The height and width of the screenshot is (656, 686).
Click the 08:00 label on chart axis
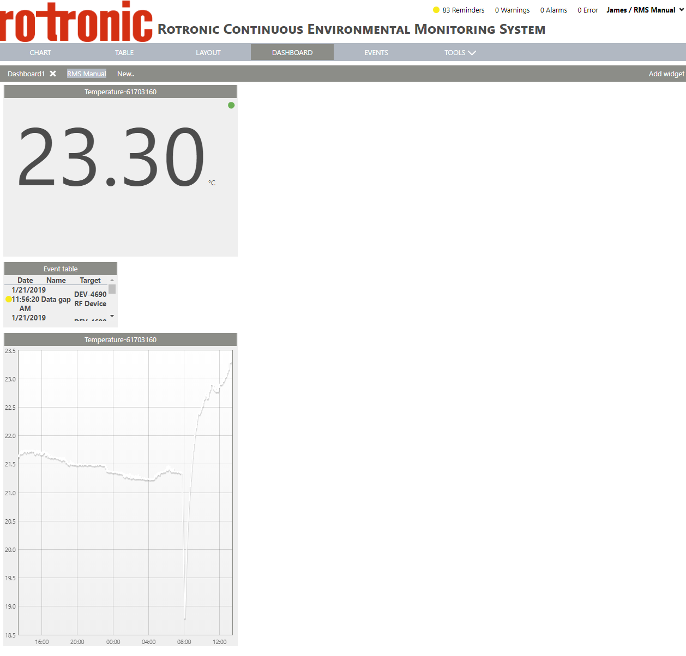coord(184,642)
